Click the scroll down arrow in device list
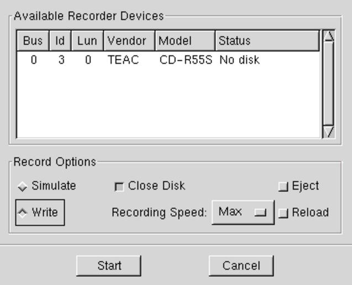Viewport: 352px width, 285px height. point(328,131)
